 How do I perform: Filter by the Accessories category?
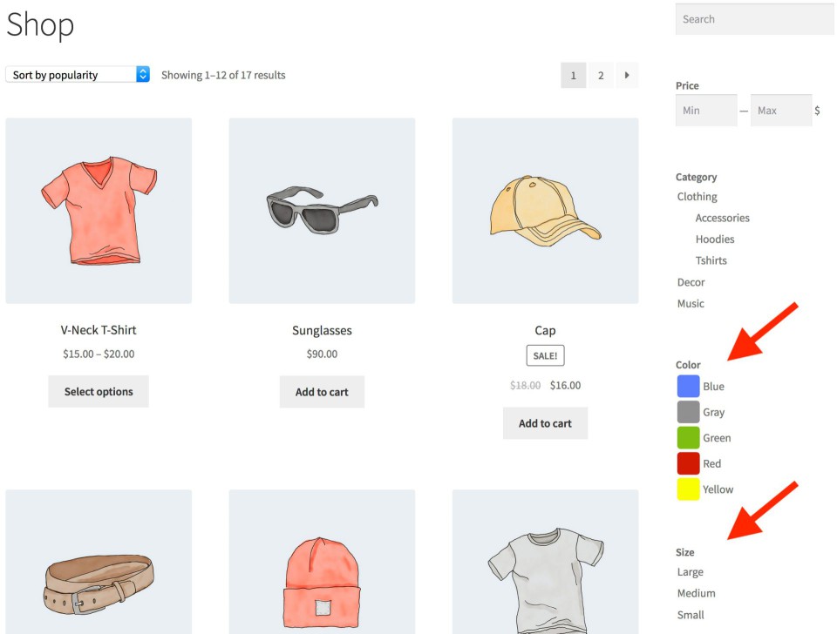pos(722,218)
